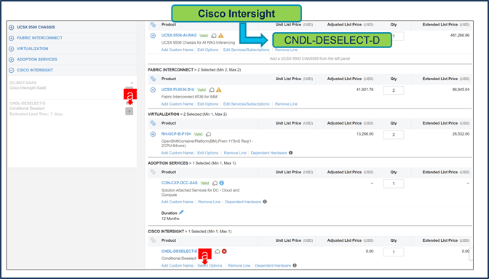This screenshot has height=279, width=489.
Task: Select the 13,266.00 adjusted list price
Action: 365,134
